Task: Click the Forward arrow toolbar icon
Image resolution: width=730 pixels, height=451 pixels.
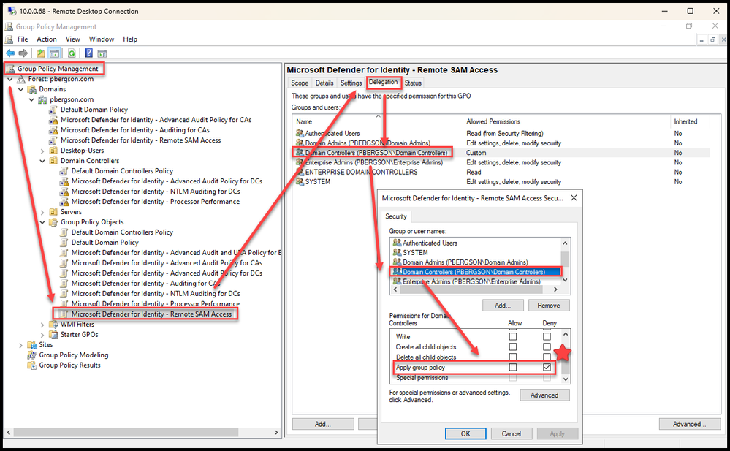Action: pyautogui.click(x=23, y=53)
